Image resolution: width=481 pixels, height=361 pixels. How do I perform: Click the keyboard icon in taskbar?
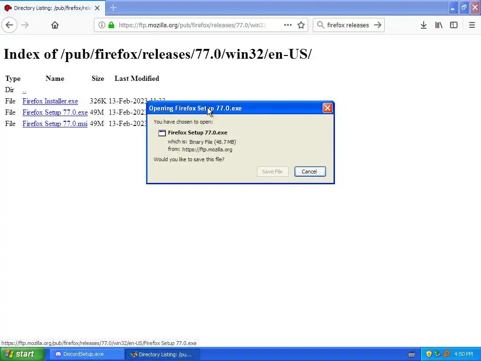[411, 354]
